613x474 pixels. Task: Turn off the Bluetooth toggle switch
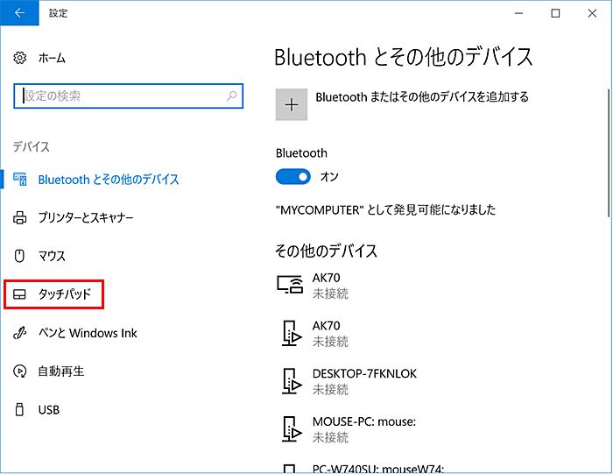tap(293, 177)
